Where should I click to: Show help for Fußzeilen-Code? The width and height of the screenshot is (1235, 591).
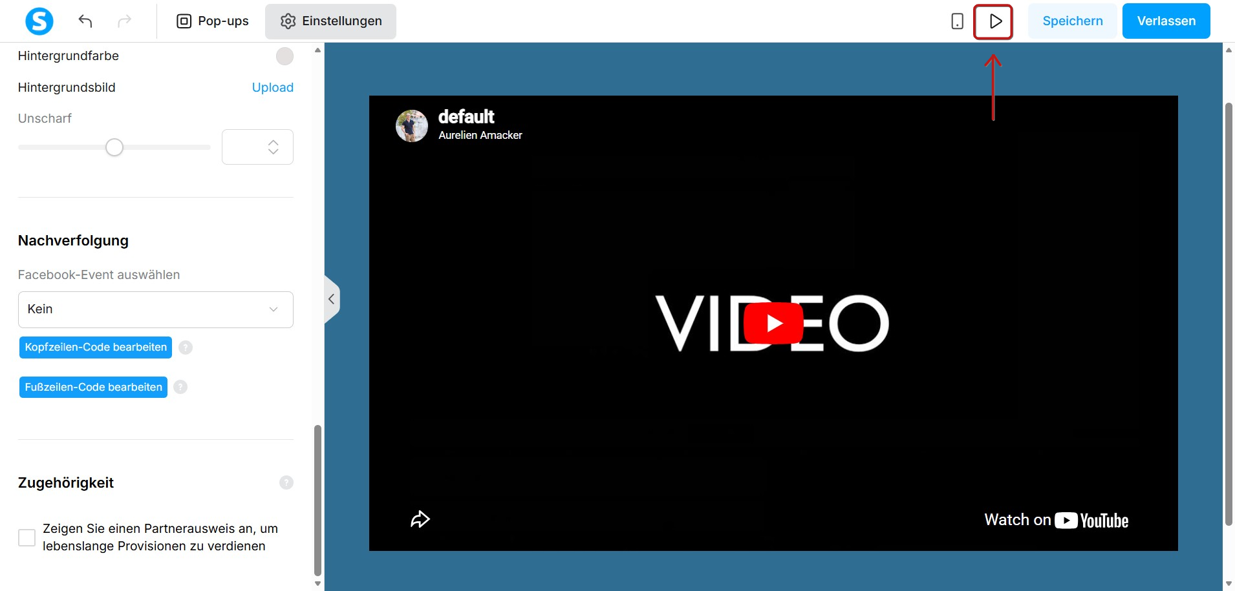tap(180, 387)
